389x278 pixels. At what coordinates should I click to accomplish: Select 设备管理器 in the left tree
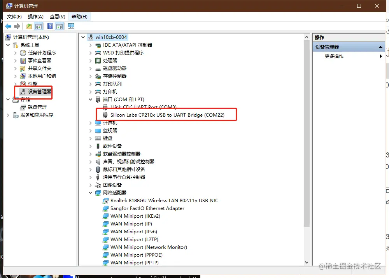click(40, 92)
